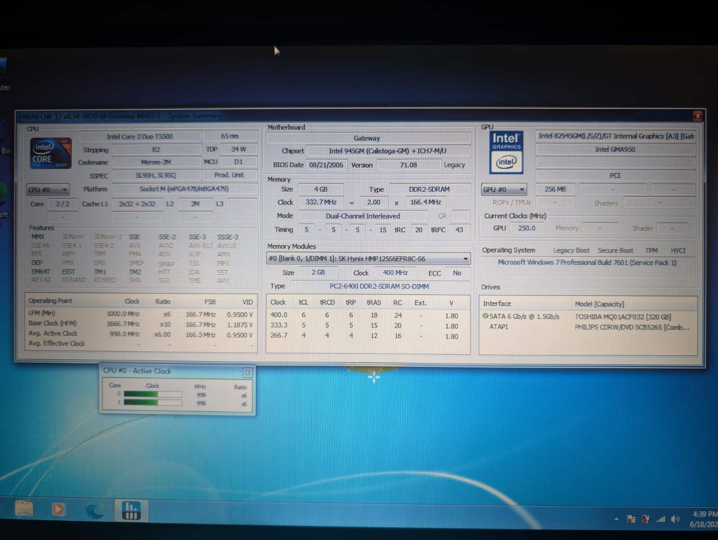Click the 333.3 memory timing row
This screenshot has height=540, width=718.
coord(367,326)
